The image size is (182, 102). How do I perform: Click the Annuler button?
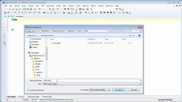point(134,90)
